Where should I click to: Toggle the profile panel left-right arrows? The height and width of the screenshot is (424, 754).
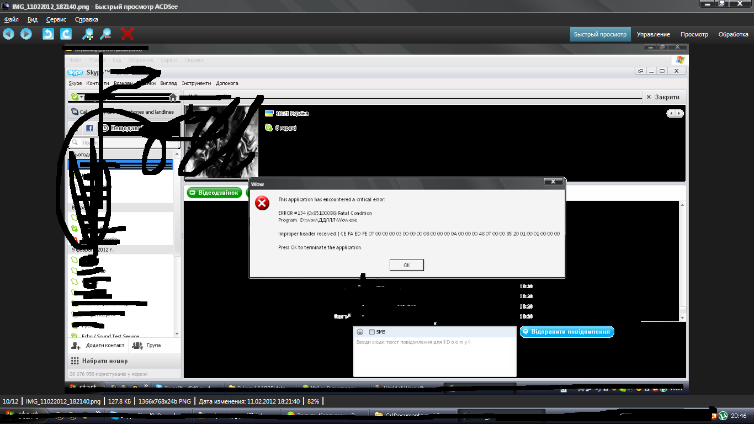click(x=675, y=113)
